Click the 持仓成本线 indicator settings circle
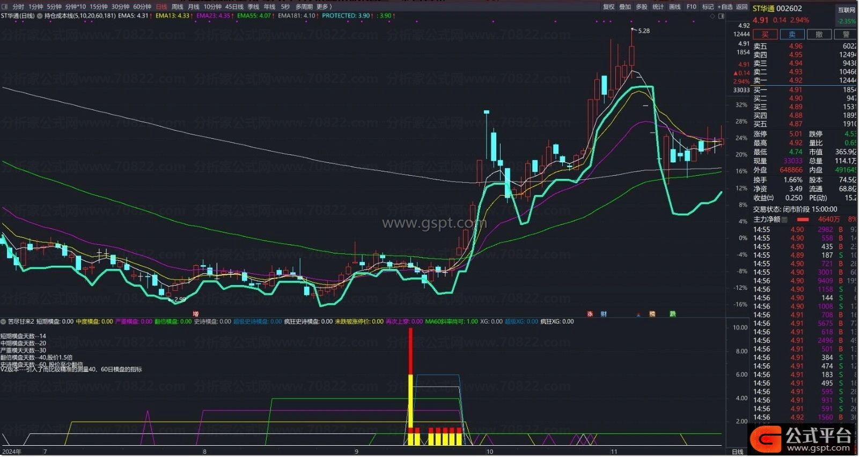This screenshot has height=457, width=860. [40, 16]
